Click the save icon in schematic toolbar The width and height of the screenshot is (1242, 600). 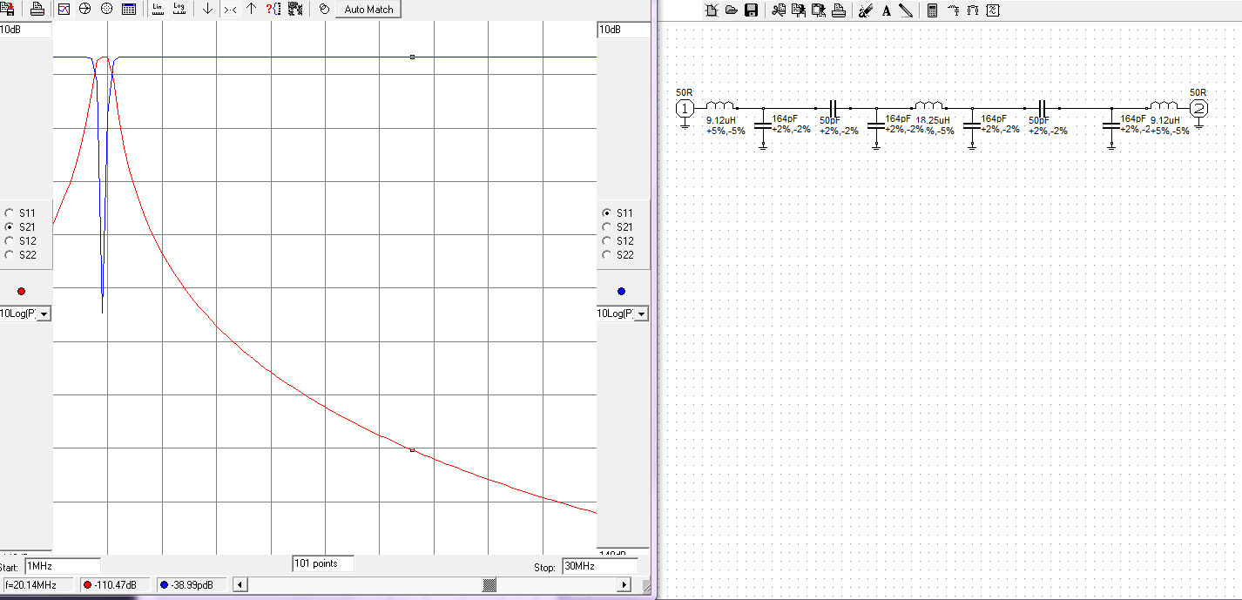click(x=751, y=10)
